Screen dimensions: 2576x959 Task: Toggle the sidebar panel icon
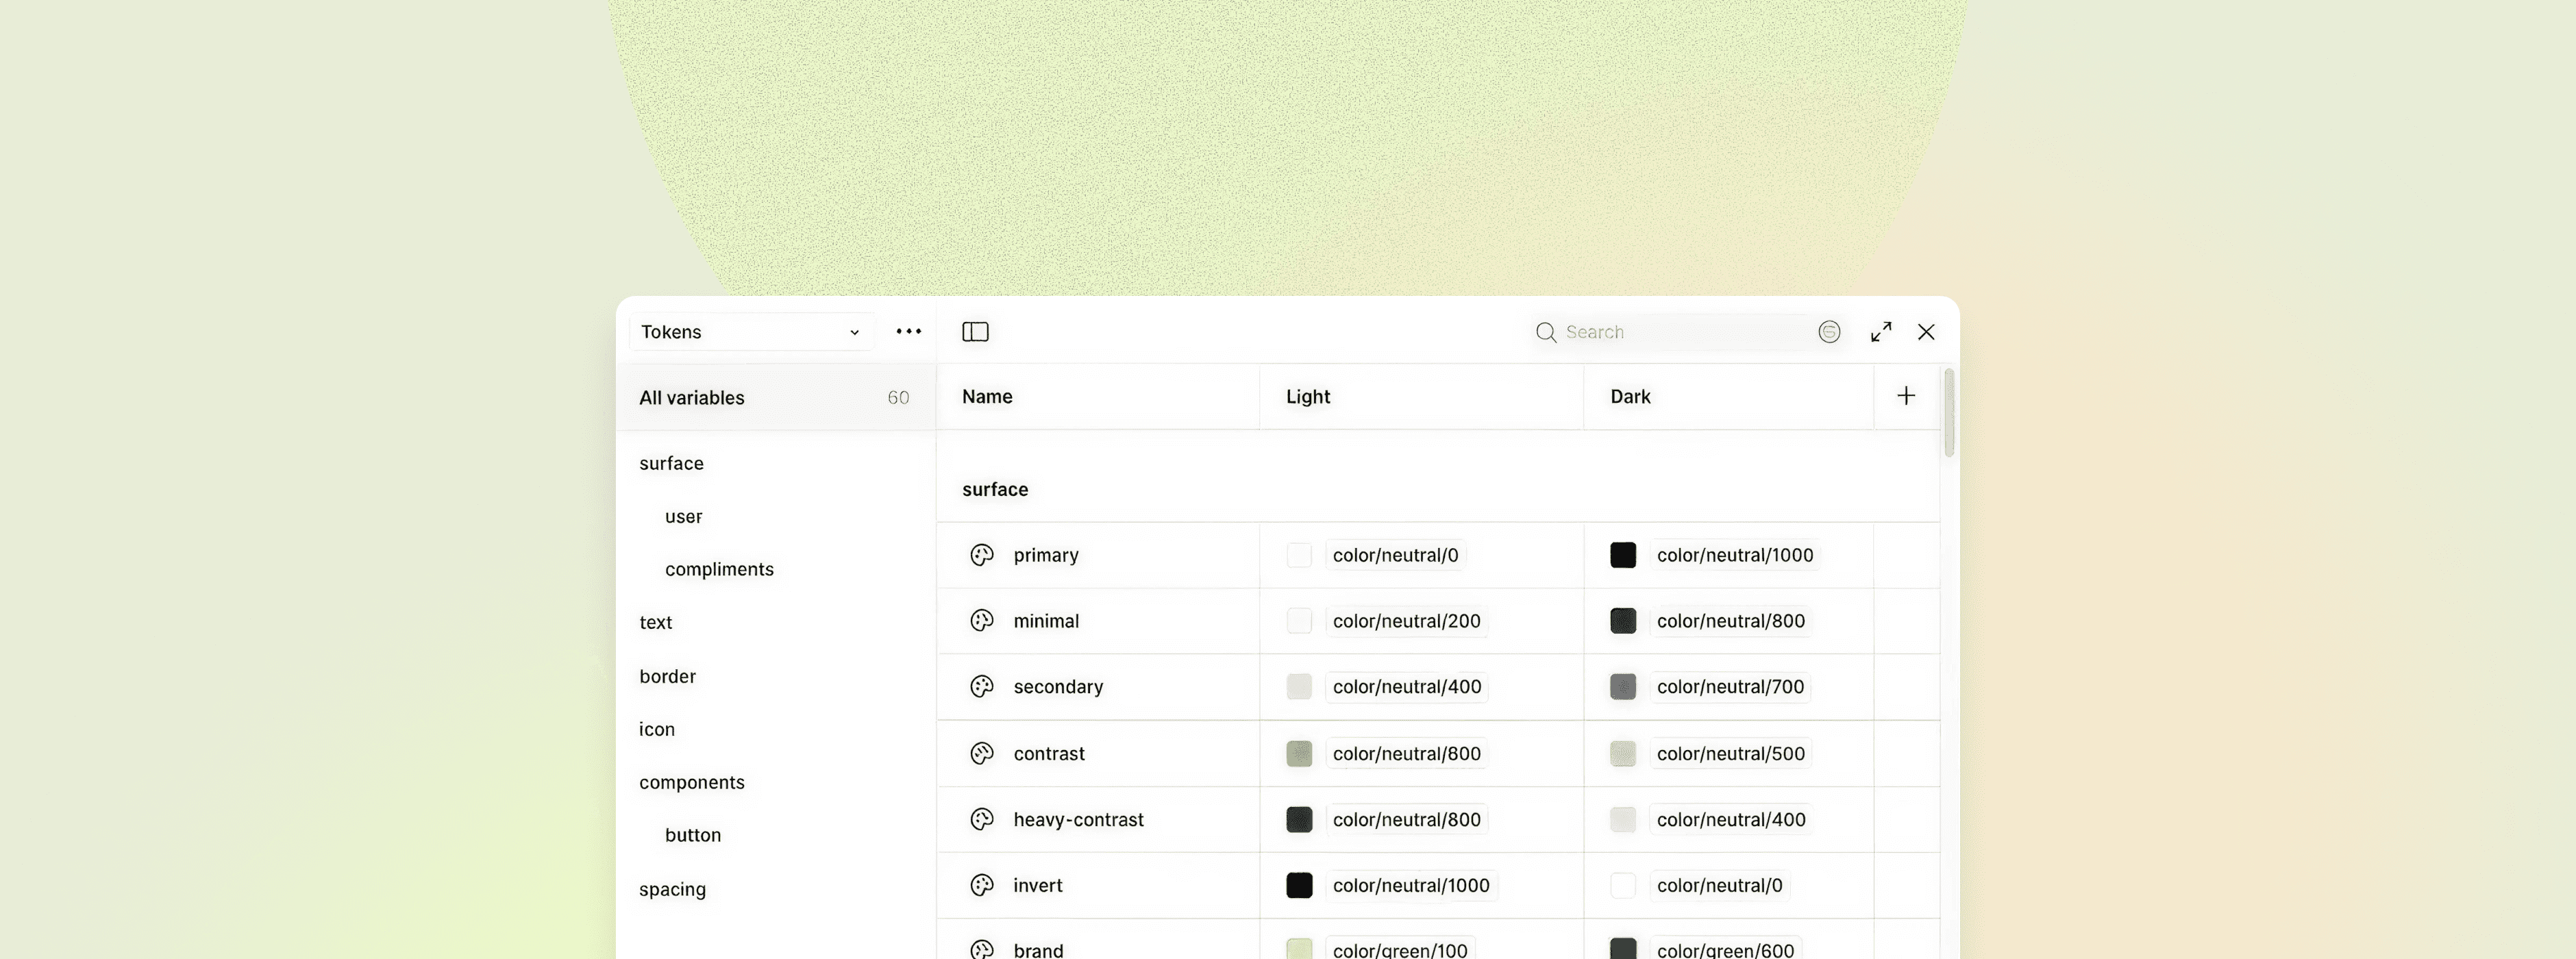click(975, 332)
